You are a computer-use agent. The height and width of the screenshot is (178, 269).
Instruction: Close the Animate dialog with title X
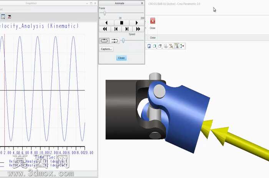[142, 3]
